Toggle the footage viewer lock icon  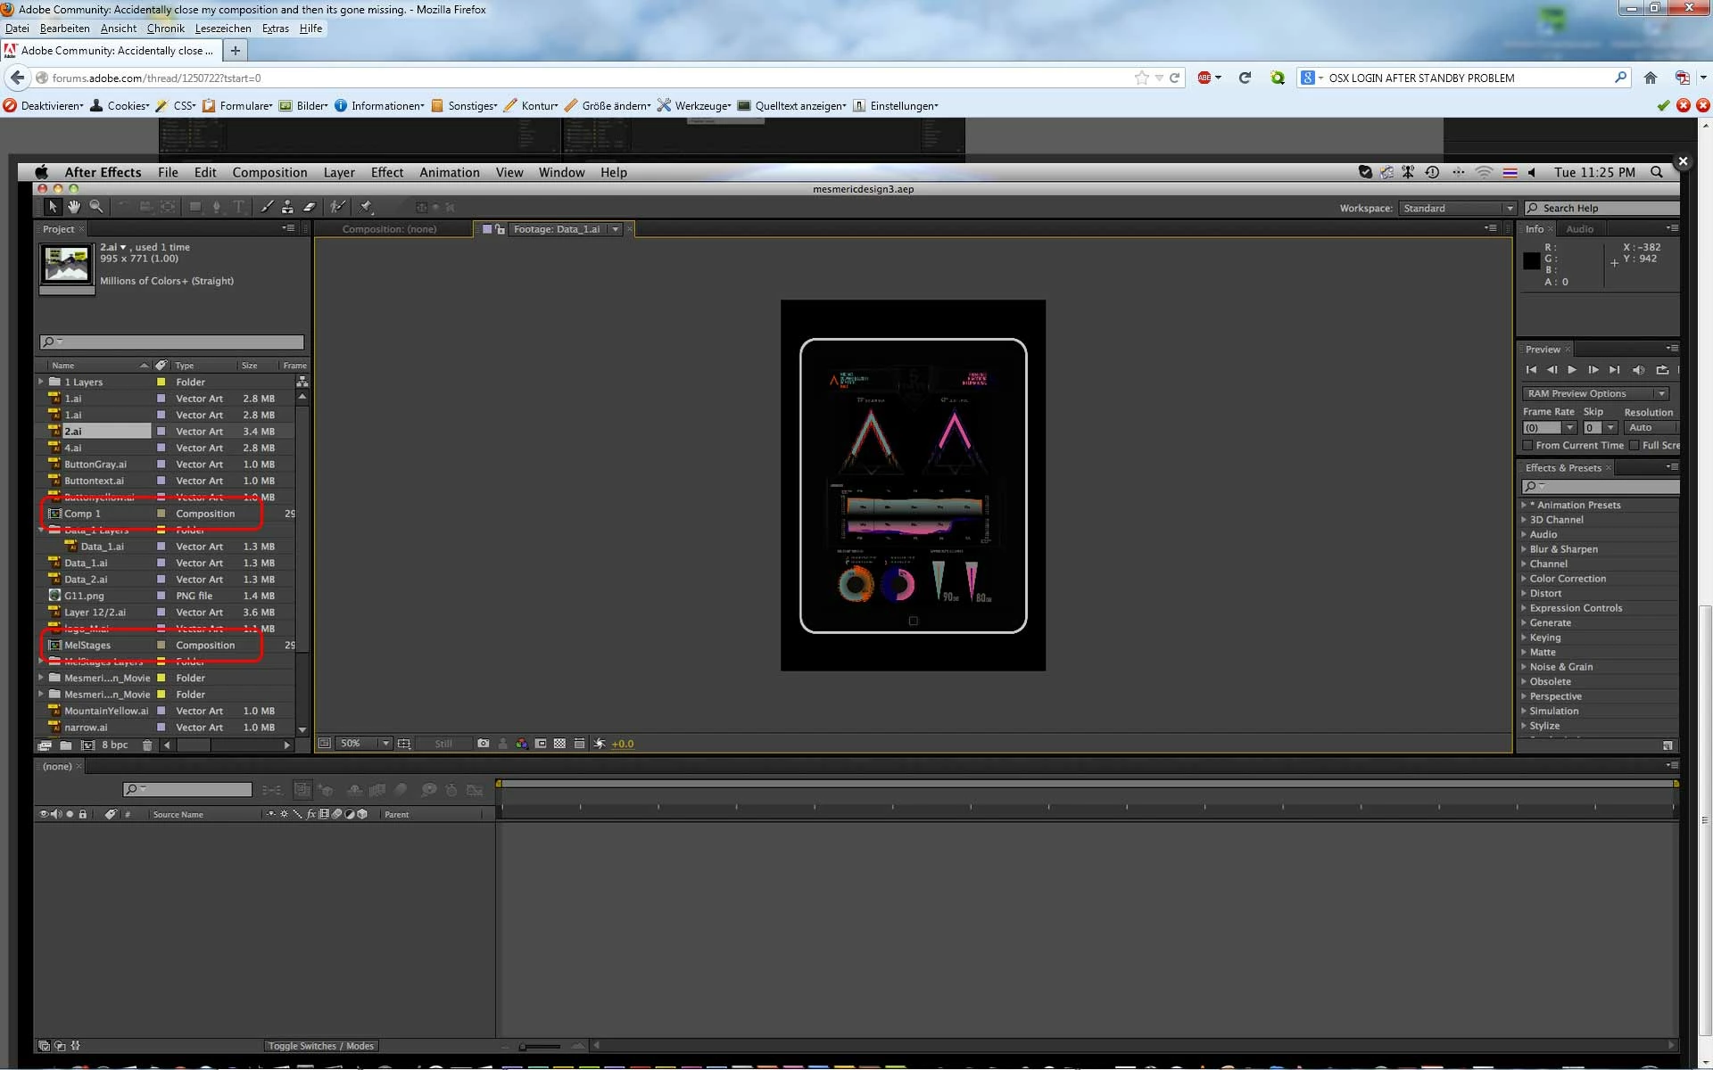[x=500, y=229]
